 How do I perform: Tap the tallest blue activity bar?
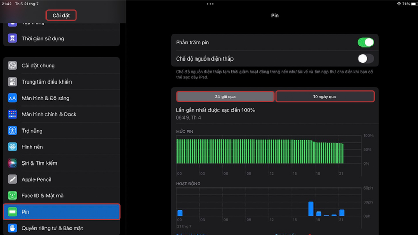point(311,208)
